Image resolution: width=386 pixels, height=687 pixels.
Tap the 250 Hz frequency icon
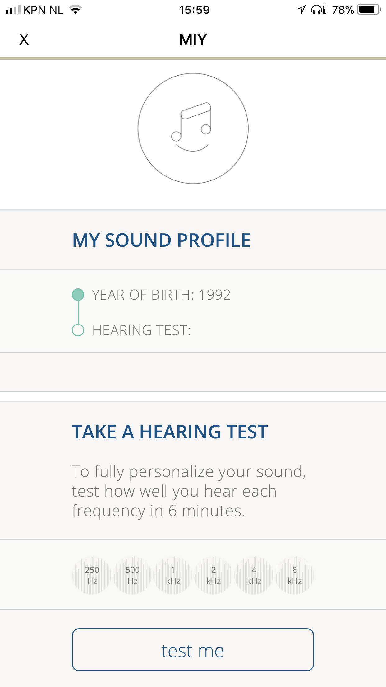click(92, 575)
